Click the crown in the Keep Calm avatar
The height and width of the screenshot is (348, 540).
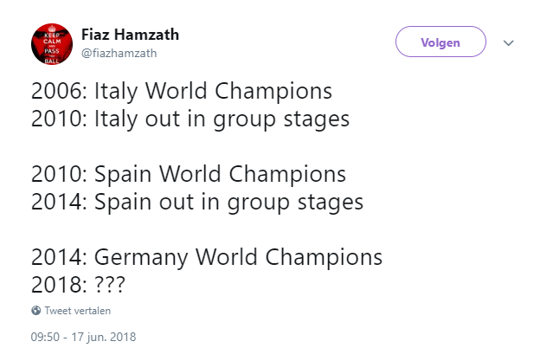tap(52, 30)
